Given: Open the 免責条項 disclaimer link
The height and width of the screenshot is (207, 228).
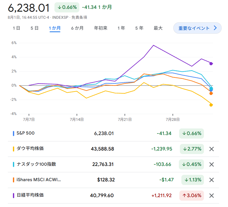Looking at the screenshot, I should click(79, 17).
